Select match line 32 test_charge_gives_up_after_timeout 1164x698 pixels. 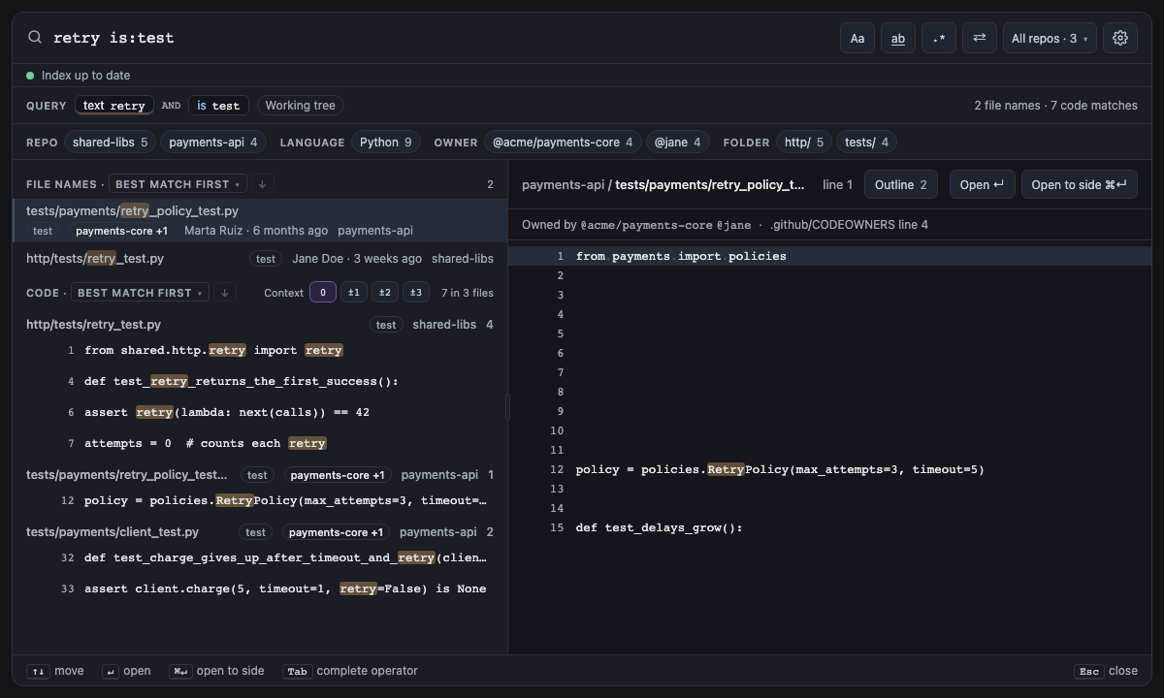coord(260,557)
